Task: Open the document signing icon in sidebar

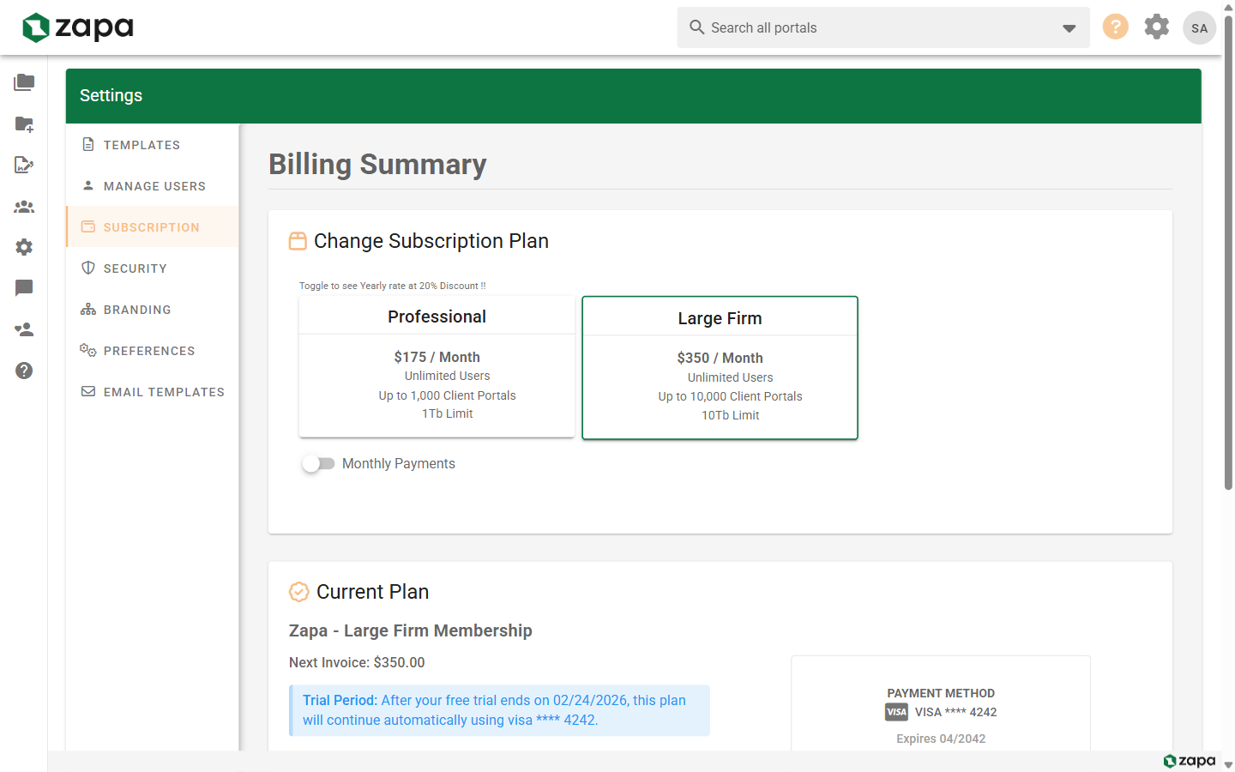Action: [x=24, y=165]
